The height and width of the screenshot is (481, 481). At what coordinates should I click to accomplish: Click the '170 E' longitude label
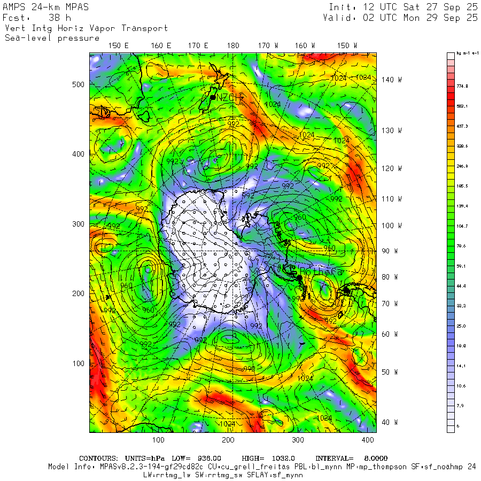[198, 45]
